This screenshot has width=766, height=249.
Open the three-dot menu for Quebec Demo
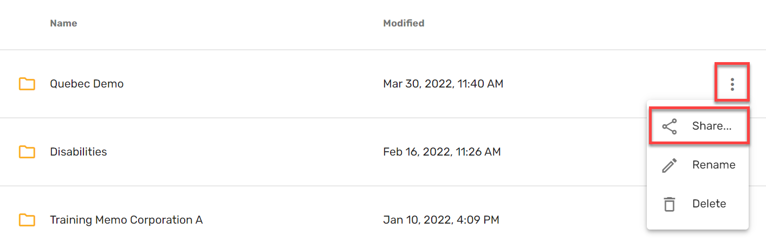tap(732, 84)
